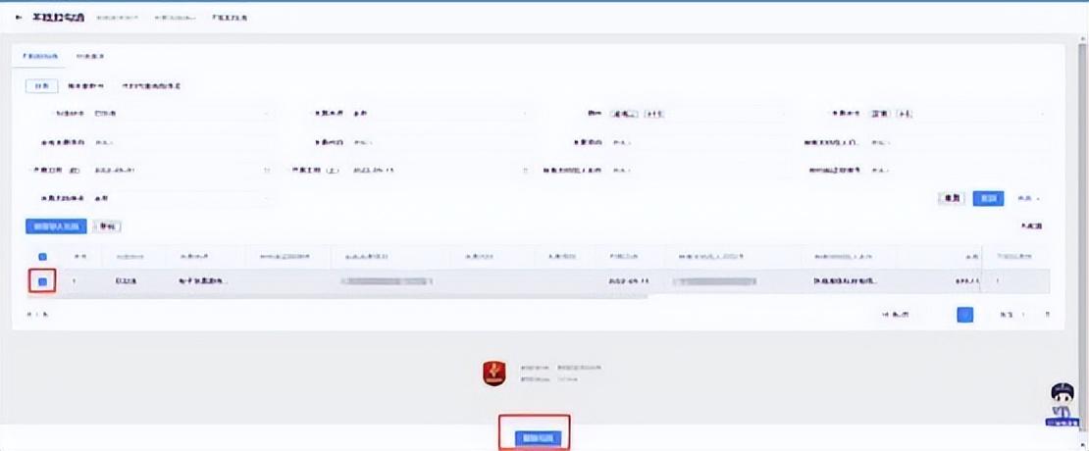Open the page-size selector in the pagination bar
The width and height of the screenshot is (1089, 451).
tap(901, 315)
